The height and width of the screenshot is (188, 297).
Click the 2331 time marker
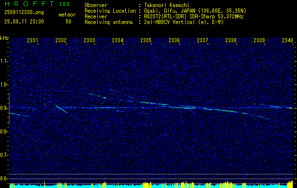tap(33, 40)
